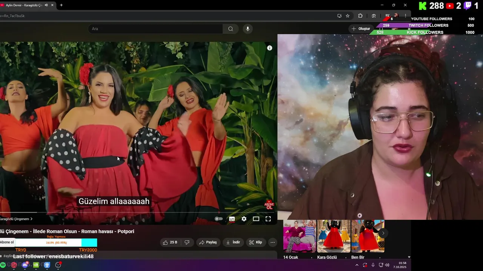This screenshot has width=483, height=271.
Task: Open the media control icon in toolbar
Action: [x=387, y=16]
